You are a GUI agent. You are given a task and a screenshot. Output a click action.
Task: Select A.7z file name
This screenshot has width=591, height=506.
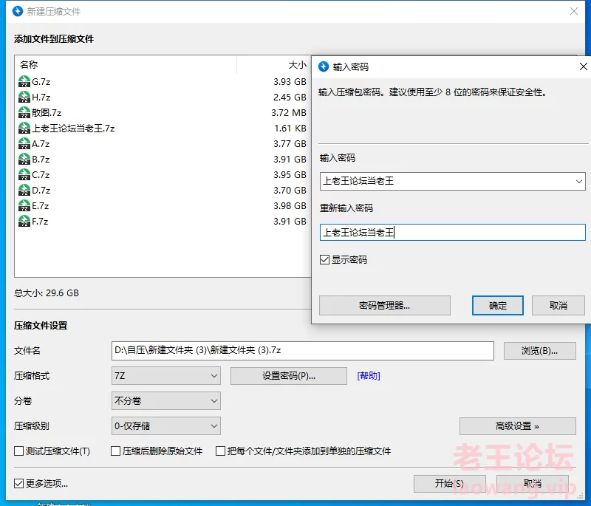click(41, 143)
